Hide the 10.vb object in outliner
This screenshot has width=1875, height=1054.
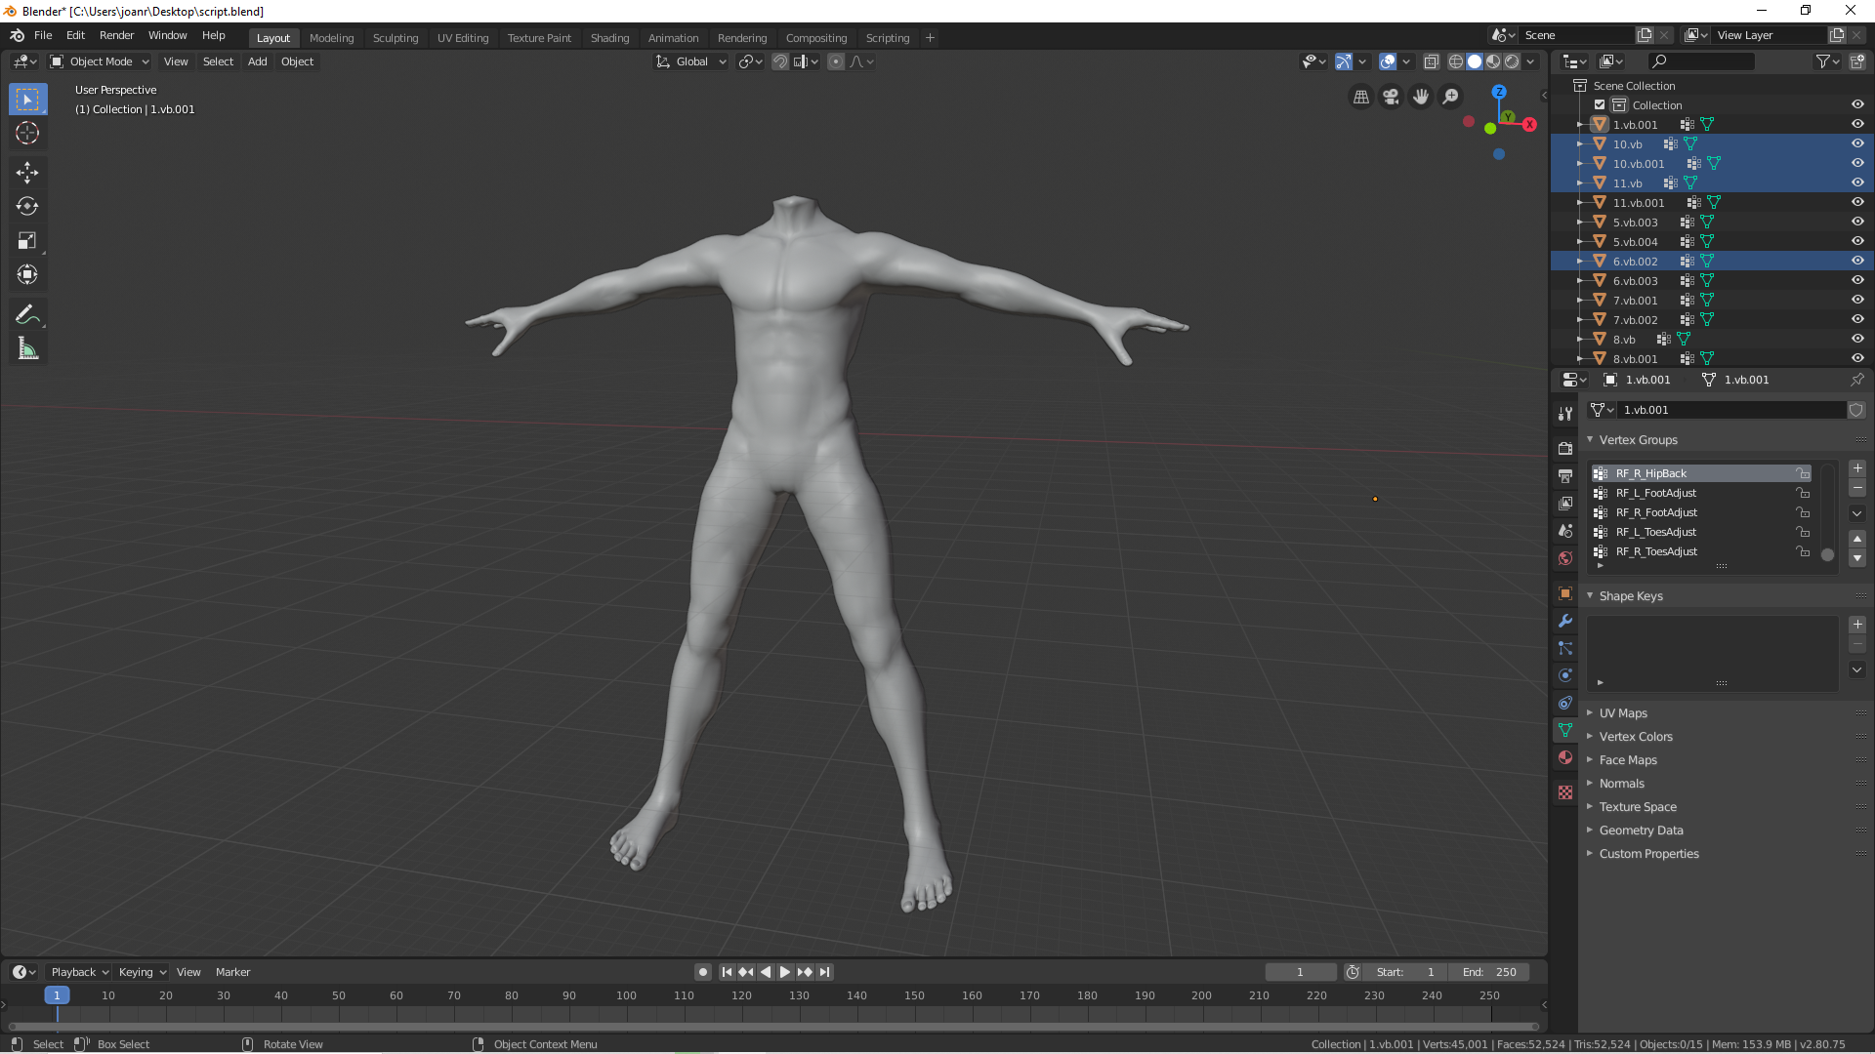point(1857,143)
